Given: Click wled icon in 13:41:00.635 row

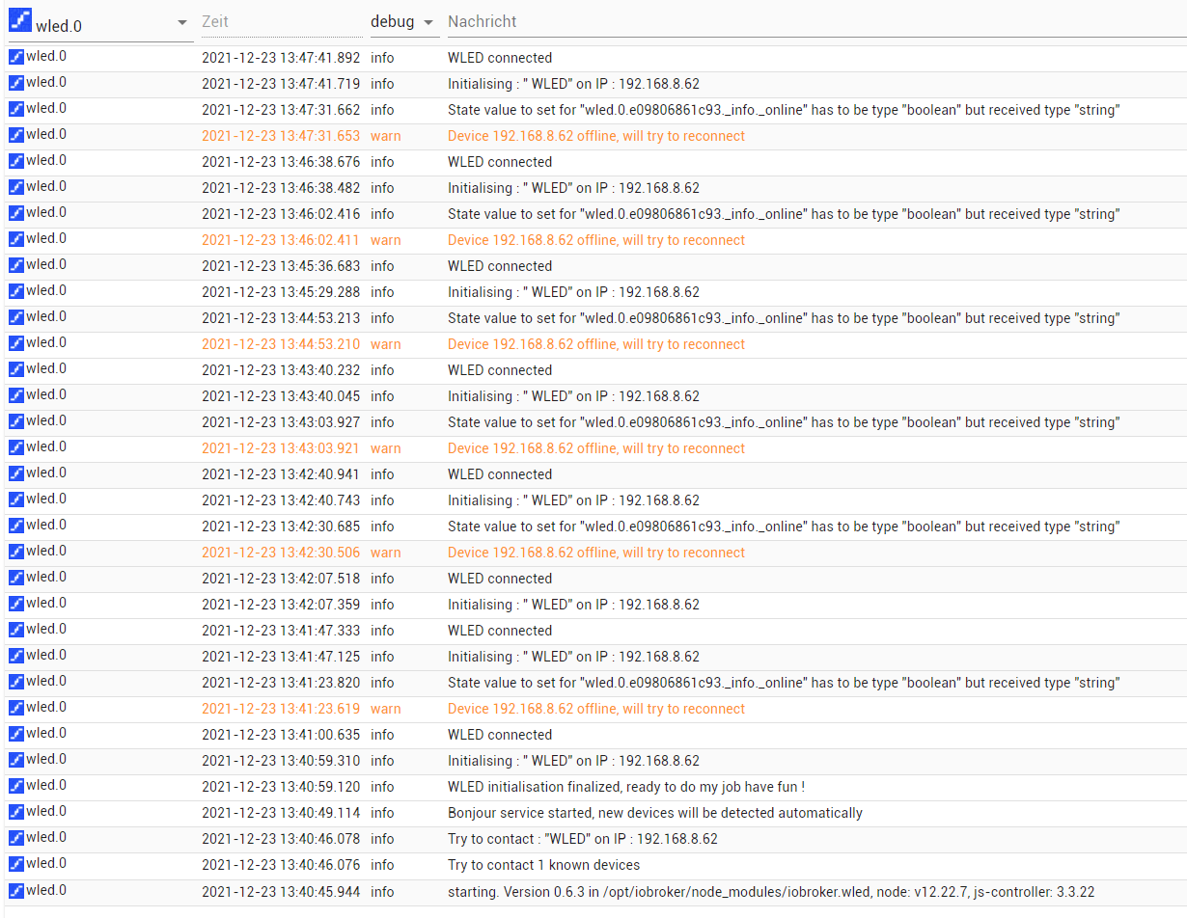Looking at the screenshot, I should click(x=16, y=734).
